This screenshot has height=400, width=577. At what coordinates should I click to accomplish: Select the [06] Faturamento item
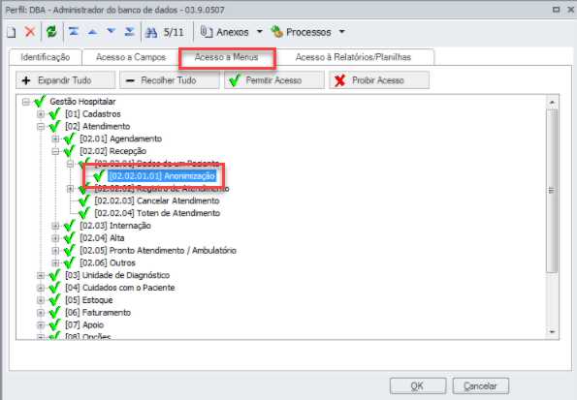click(98, 313)
